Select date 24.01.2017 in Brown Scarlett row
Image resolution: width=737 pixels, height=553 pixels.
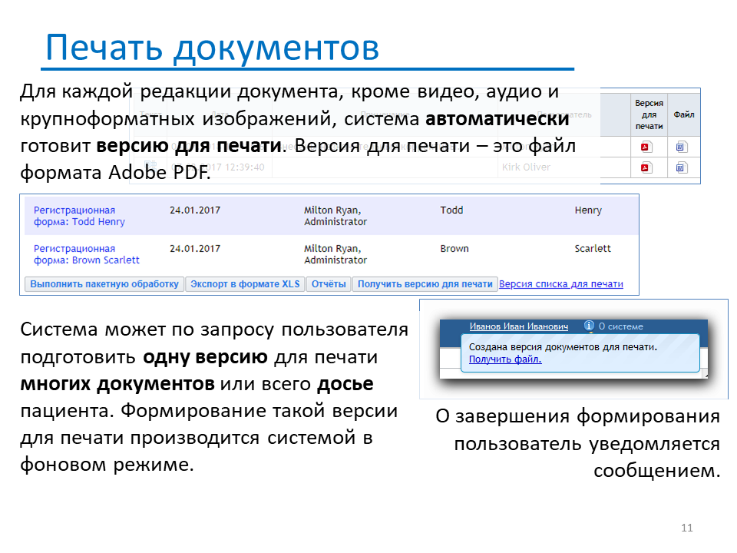(195, 249)
